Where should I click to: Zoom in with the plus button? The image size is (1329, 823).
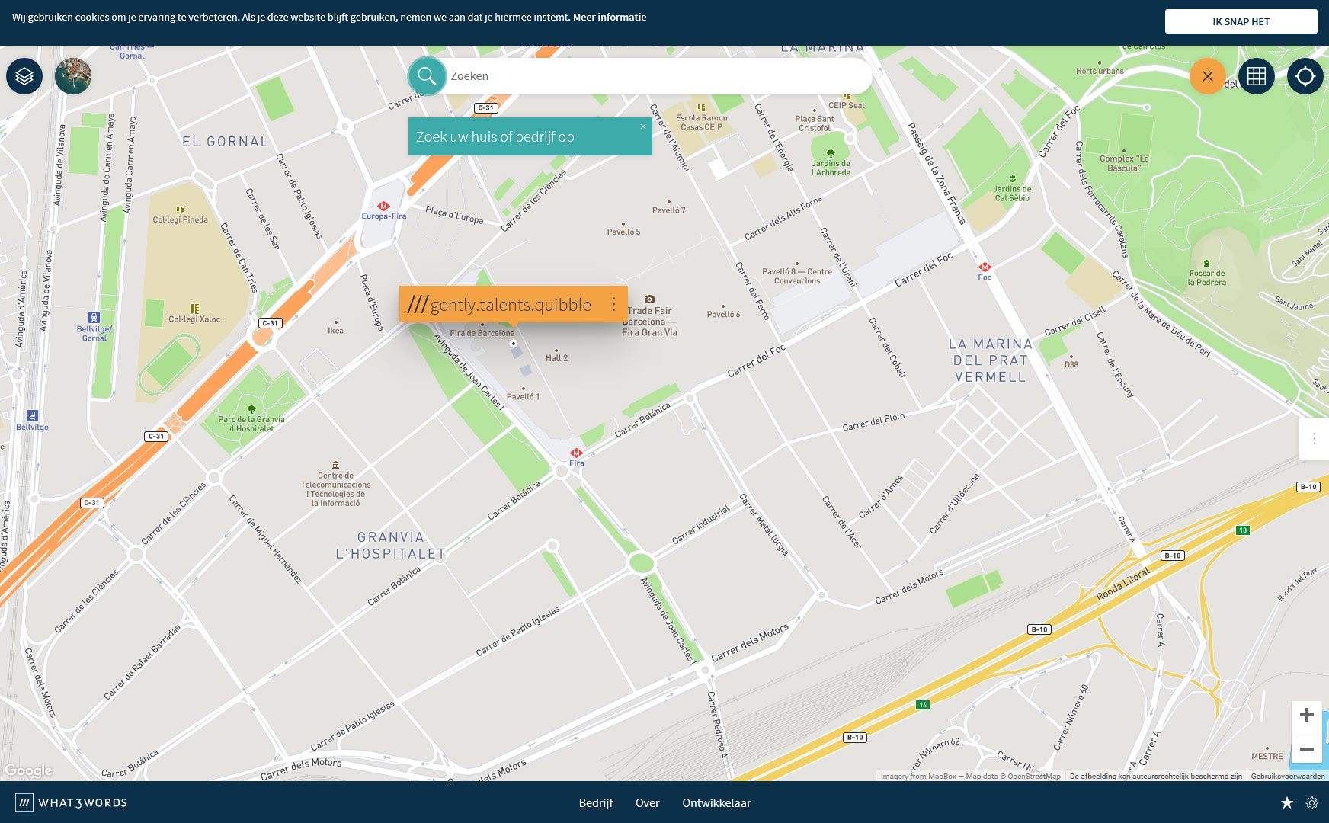click(1307, 715)
